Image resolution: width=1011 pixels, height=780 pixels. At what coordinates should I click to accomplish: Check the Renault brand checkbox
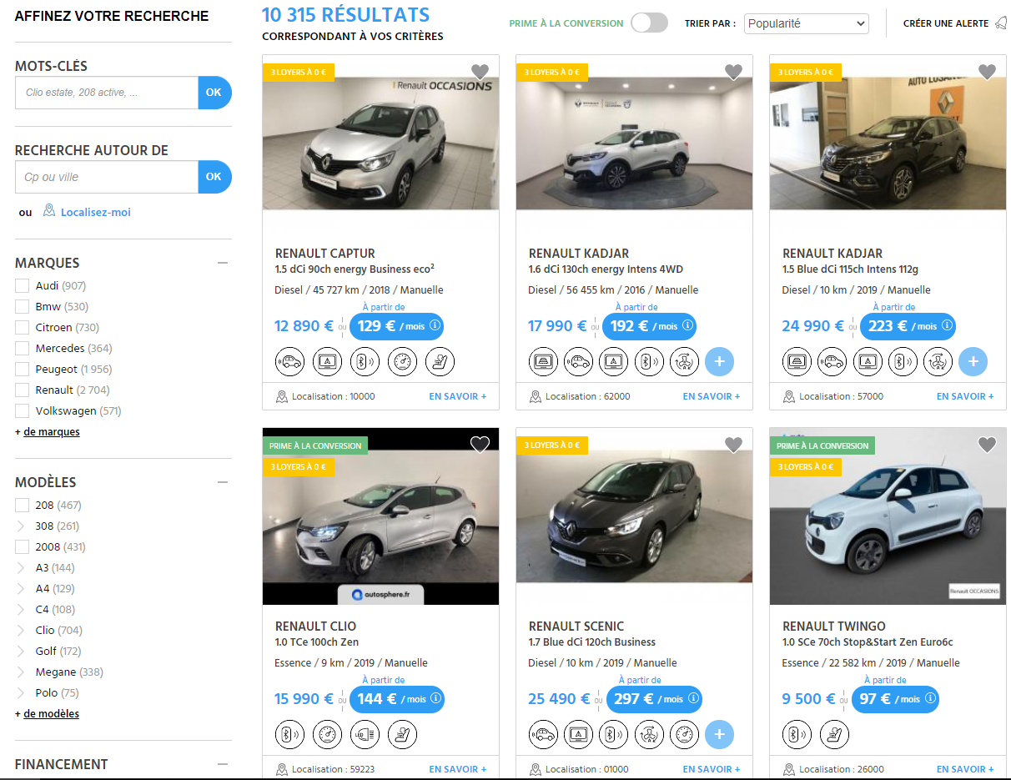point(23,390)
